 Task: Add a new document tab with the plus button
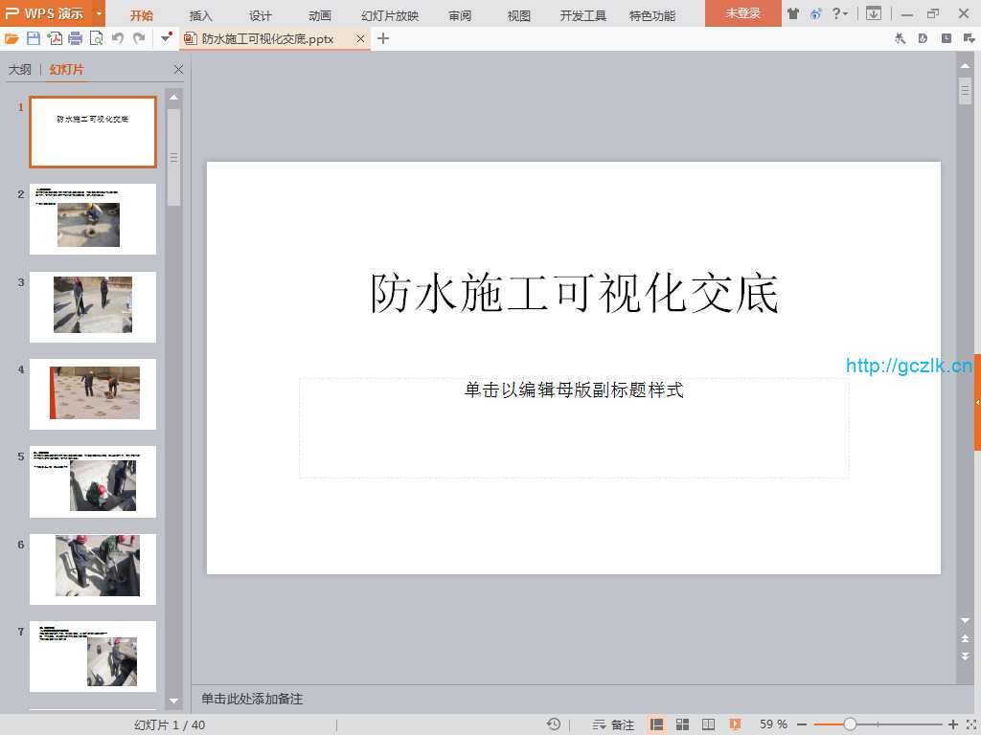[383, 38]
